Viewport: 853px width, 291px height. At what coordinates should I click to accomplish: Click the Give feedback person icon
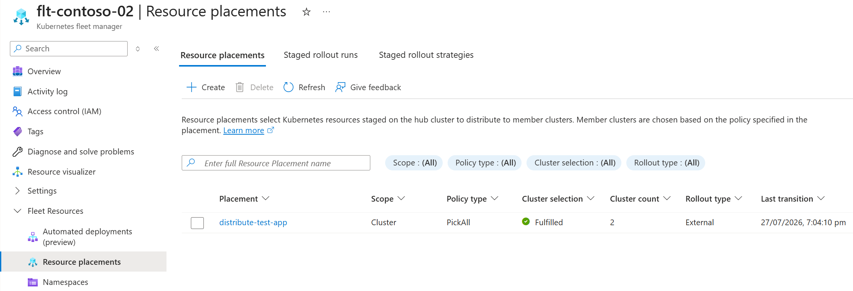340,87
